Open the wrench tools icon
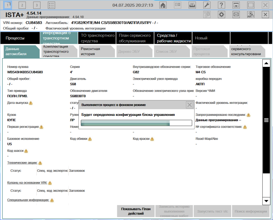The height and width of the screenshot is (220, 273). tap(207, 5)
